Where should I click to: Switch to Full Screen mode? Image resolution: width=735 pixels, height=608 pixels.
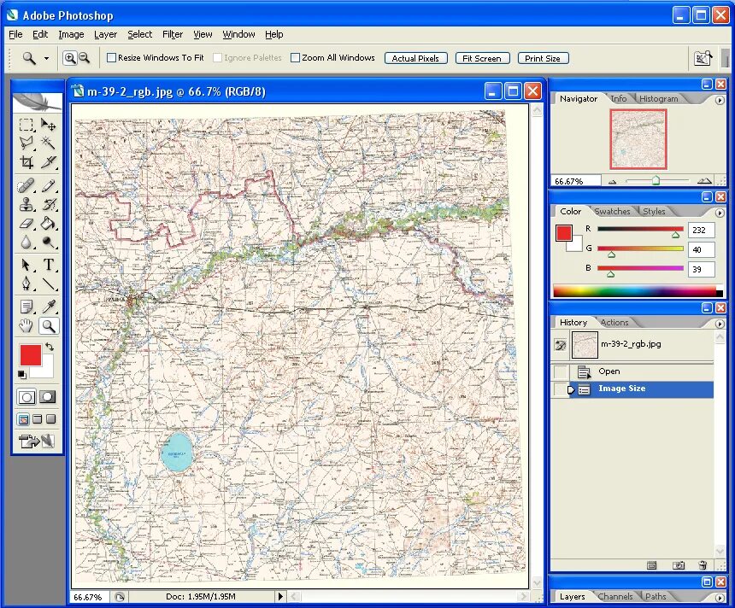click(50, 419)
